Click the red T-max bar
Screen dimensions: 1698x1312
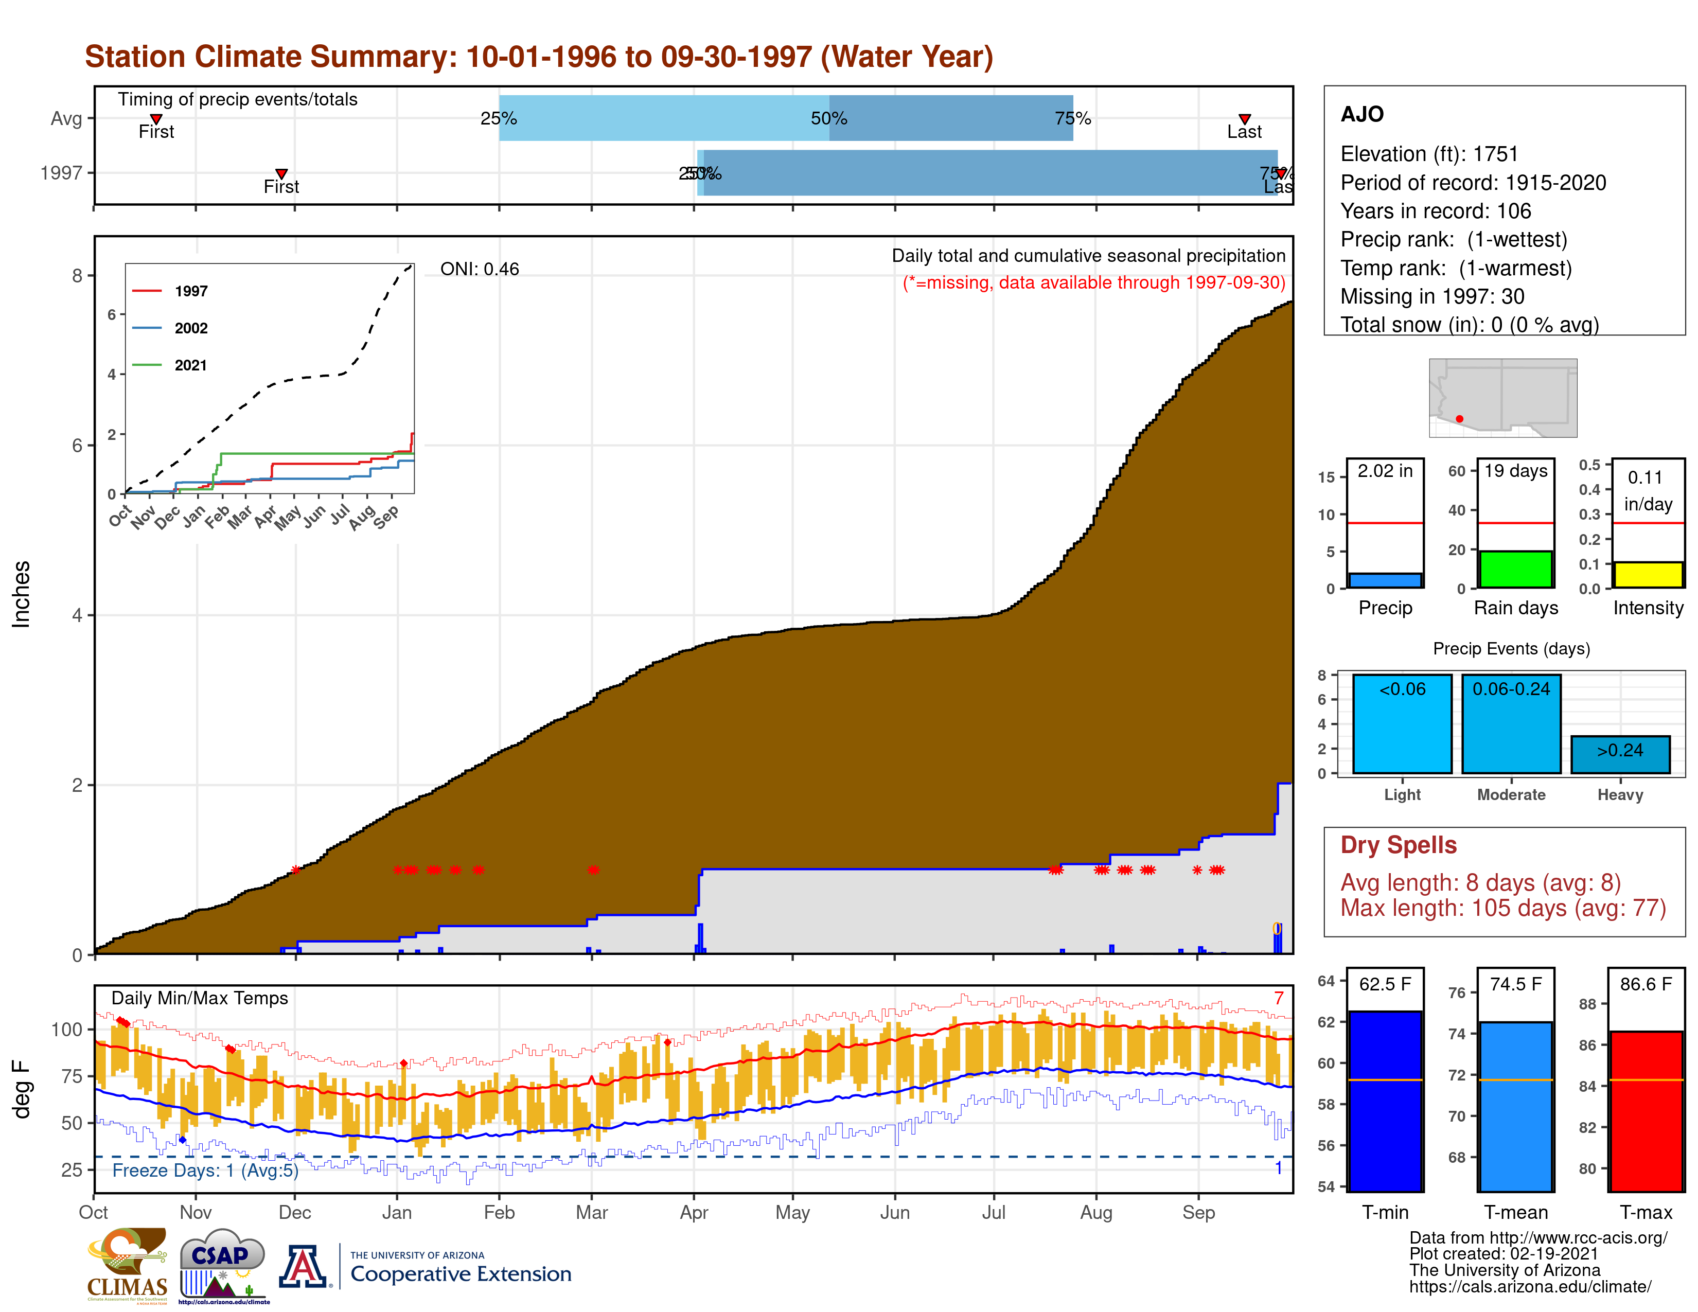tap(1646, 1111)
